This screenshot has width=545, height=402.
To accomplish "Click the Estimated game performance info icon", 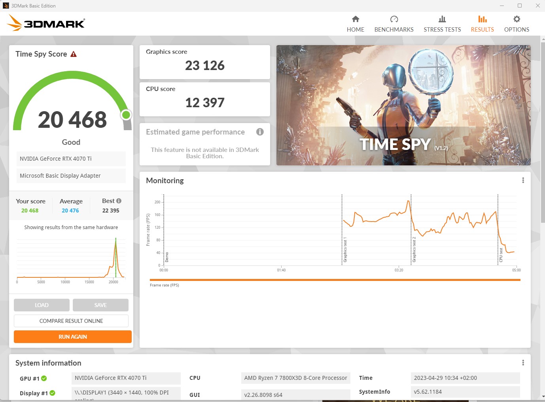I will (x=260, y=132).
